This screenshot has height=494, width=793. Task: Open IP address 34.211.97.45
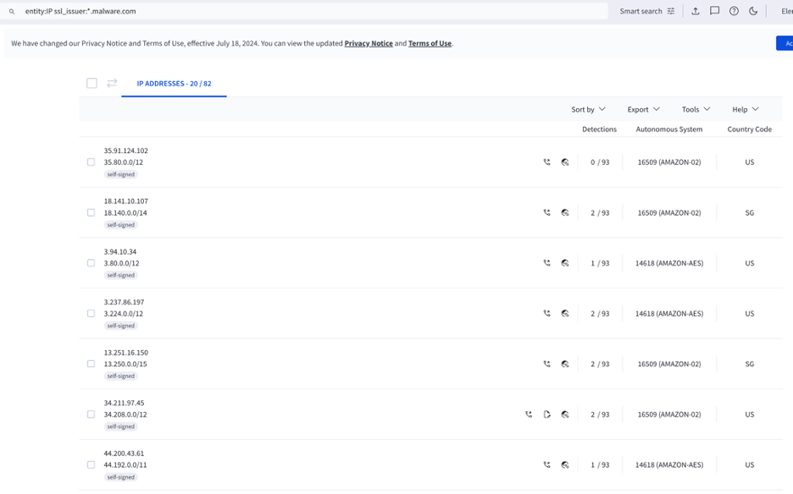[124, 403]
